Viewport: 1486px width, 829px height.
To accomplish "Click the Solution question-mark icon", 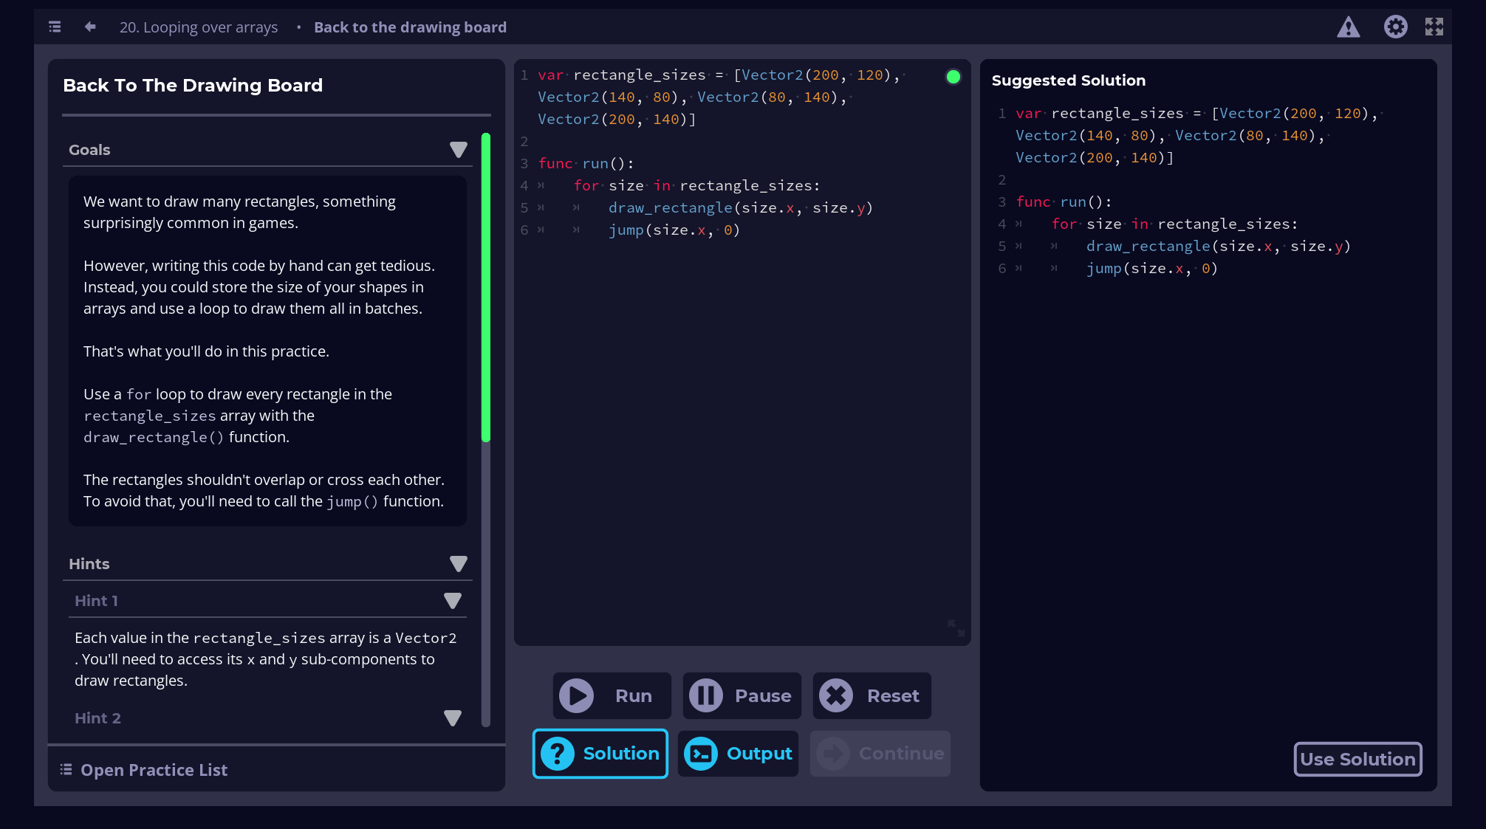I will pos(558,754).
